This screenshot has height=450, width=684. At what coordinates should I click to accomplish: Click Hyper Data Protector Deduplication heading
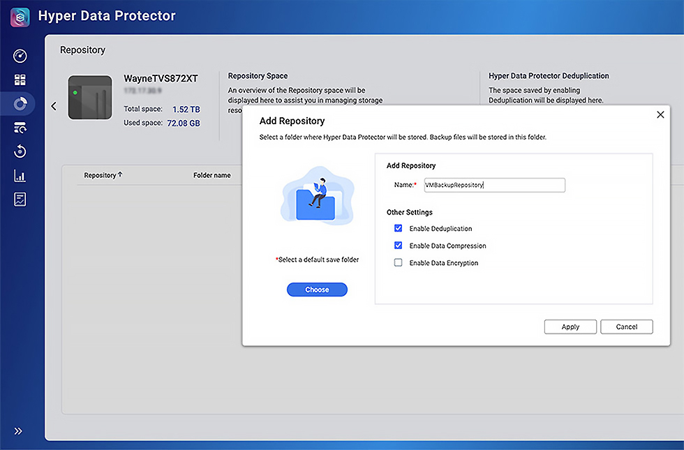pyautogui.click(x=549, y=76)
